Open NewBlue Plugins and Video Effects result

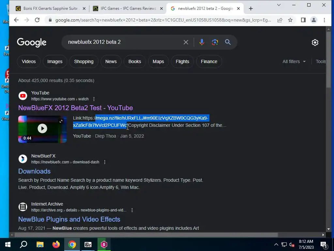(x=69, y=219)
